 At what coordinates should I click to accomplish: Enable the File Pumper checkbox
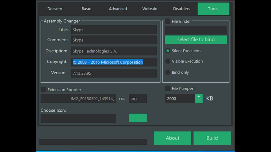click(x=168, y=88)
